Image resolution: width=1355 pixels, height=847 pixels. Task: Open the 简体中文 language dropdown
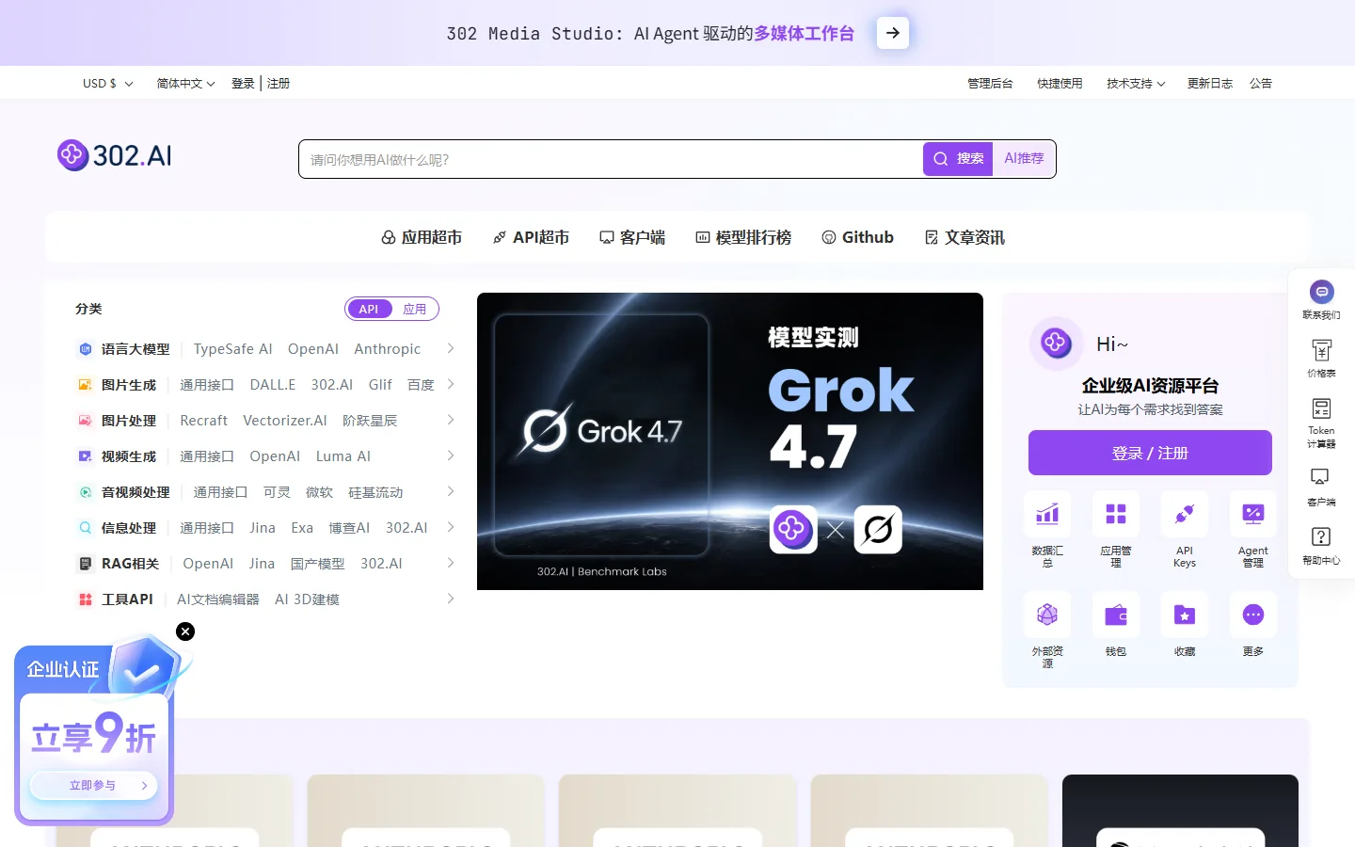(x=185, y=84)
